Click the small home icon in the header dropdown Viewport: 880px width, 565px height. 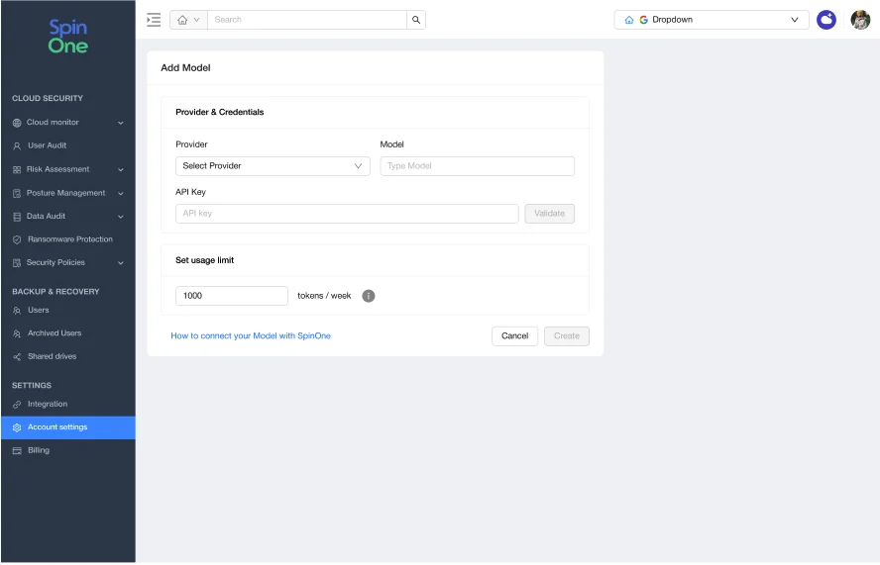629,20
